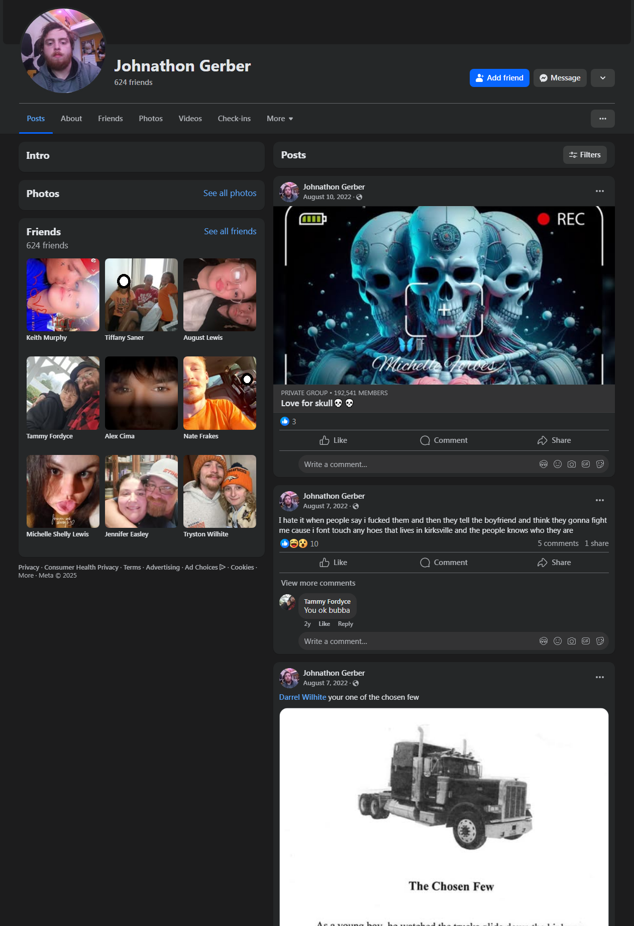This screenshot has height=926, width=634.
Task: Open Tiffany Saner's friend thumbnail
Action: [x=141, y=295]
